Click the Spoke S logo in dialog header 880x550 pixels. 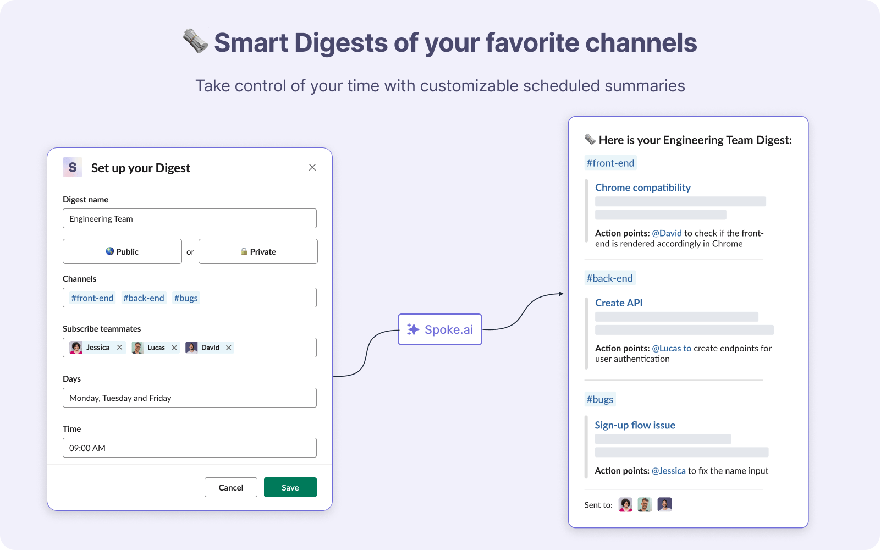tap(73, 167)
